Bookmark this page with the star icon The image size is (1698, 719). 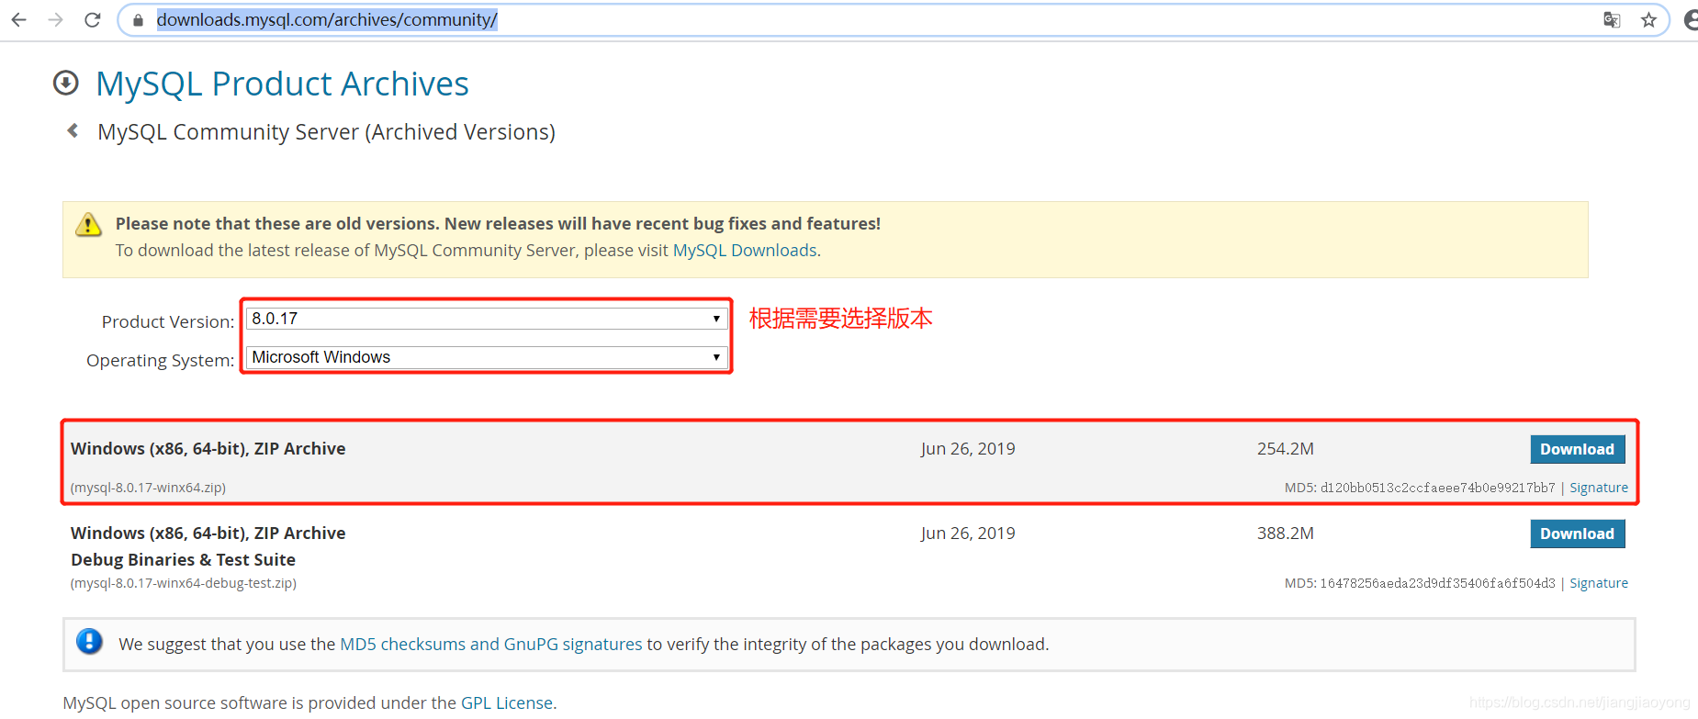tap(1649, 19)
